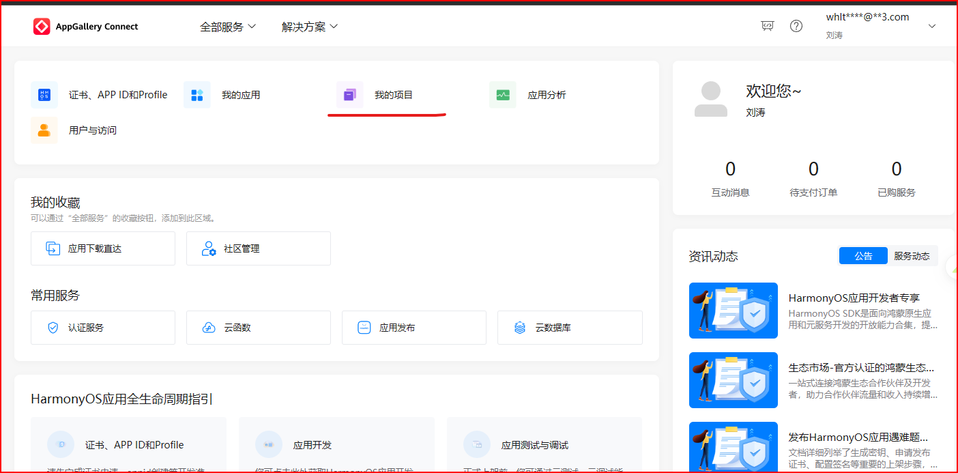The height and width of the screenshot is (473, 958).
Task: Click the 应用测试与调试 lifecycle card icon
Action: pyautogui.click(x=477, y=444)
